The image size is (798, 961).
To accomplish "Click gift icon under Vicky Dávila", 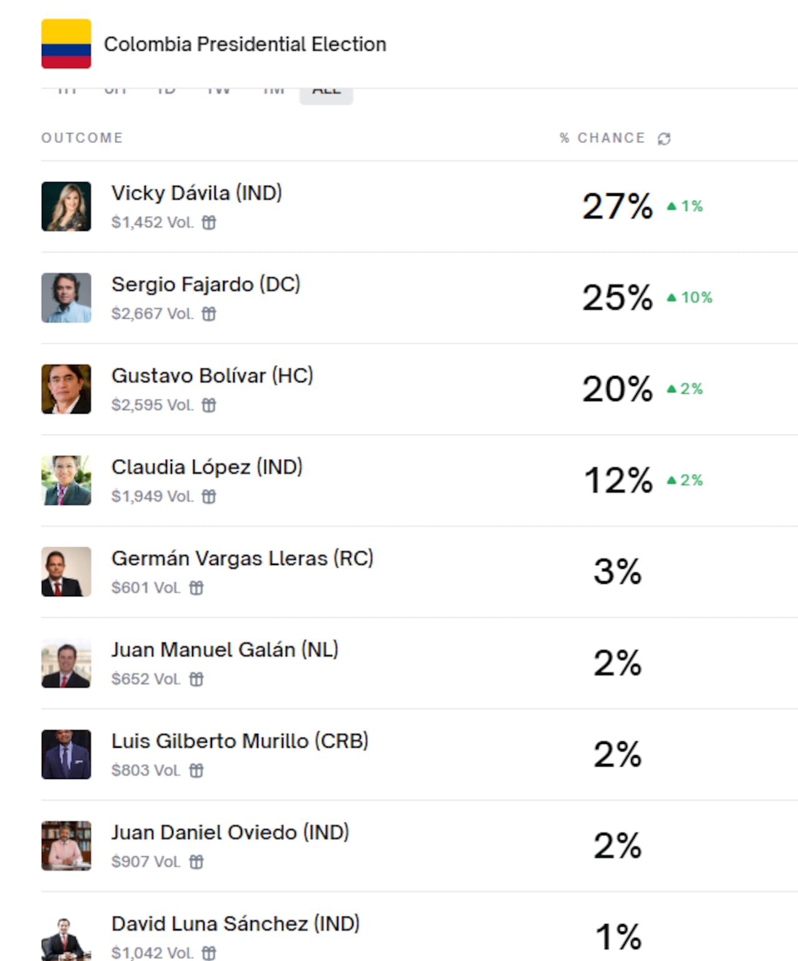I will click(x=209, y=223).
